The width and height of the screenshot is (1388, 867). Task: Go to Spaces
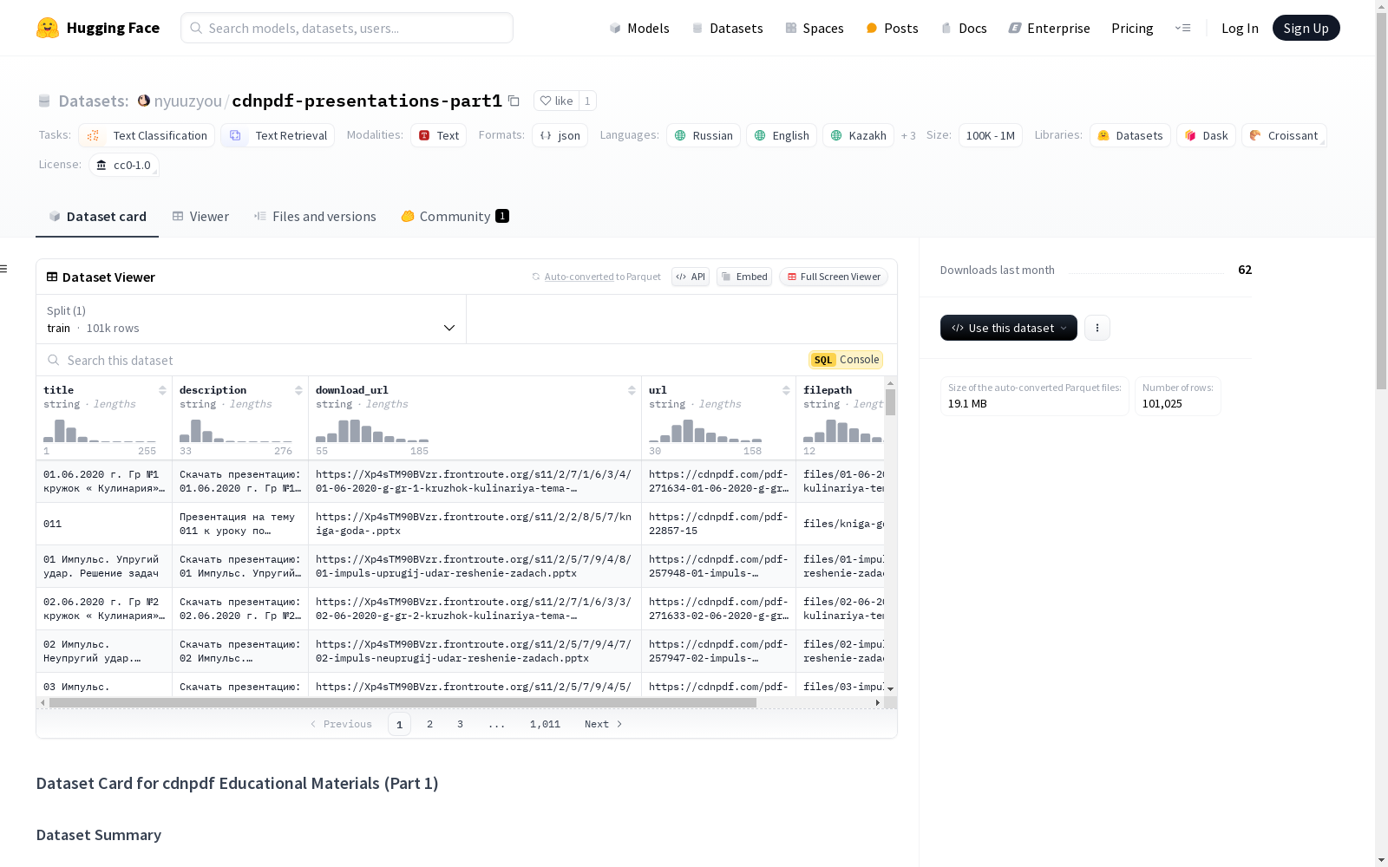[815, 28]
